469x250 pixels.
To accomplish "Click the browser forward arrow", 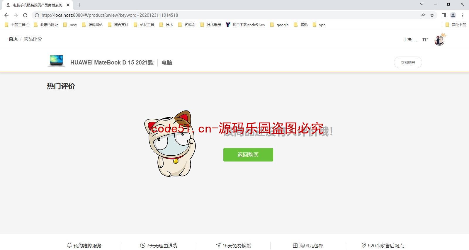I will coord(16,15).
